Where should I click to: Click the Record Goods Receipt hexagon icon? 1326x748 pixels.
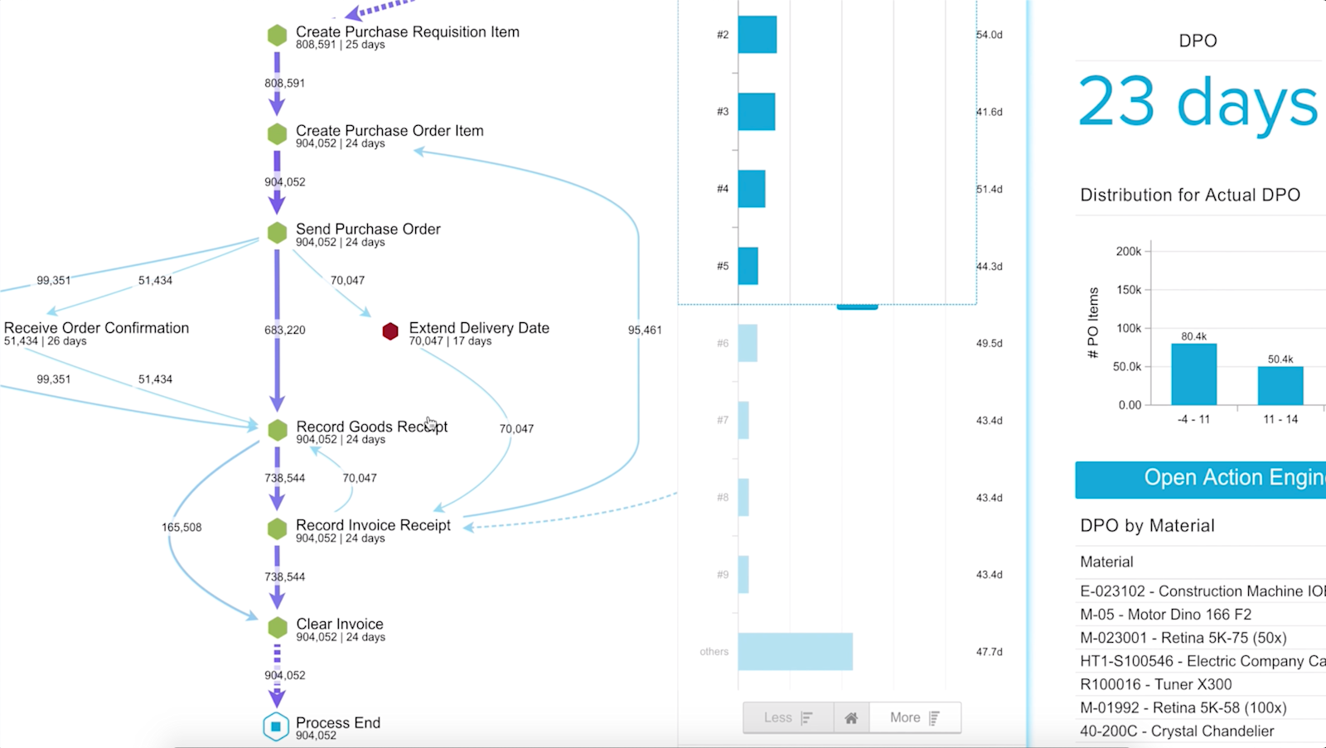pyautogui.click(x=277, y=430)
